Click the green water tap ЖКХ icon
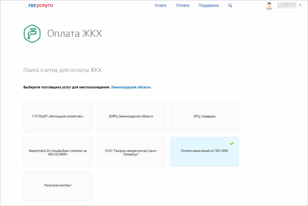The height and width of the screenshot is (206, 308). 32,34
